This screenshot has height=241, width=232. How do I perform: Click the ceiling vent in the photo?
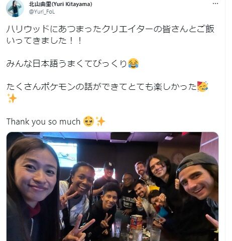point(119,137)
